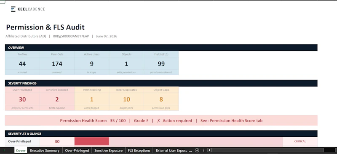The width and height of the screenshot is (337, 154).
Task: Select the Permission & FLS Audit title
Action: (45, 27)
